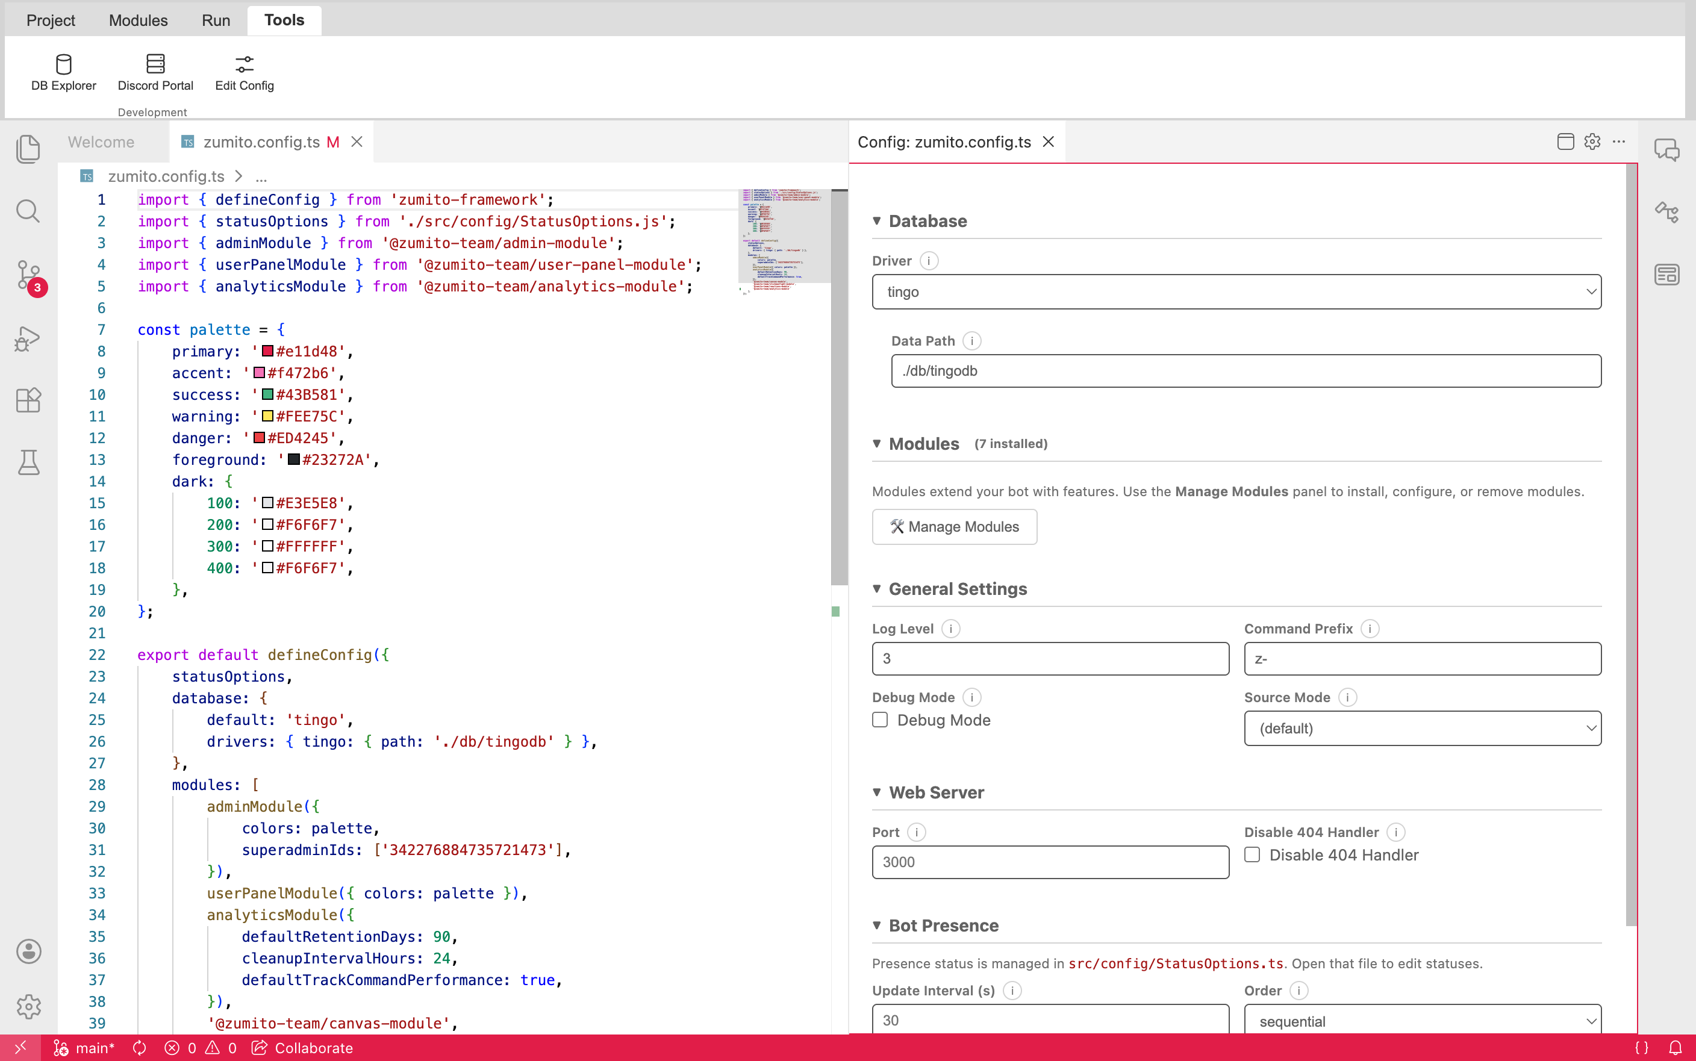Click the braces language icon in status bar

tap(1642, 1048)
